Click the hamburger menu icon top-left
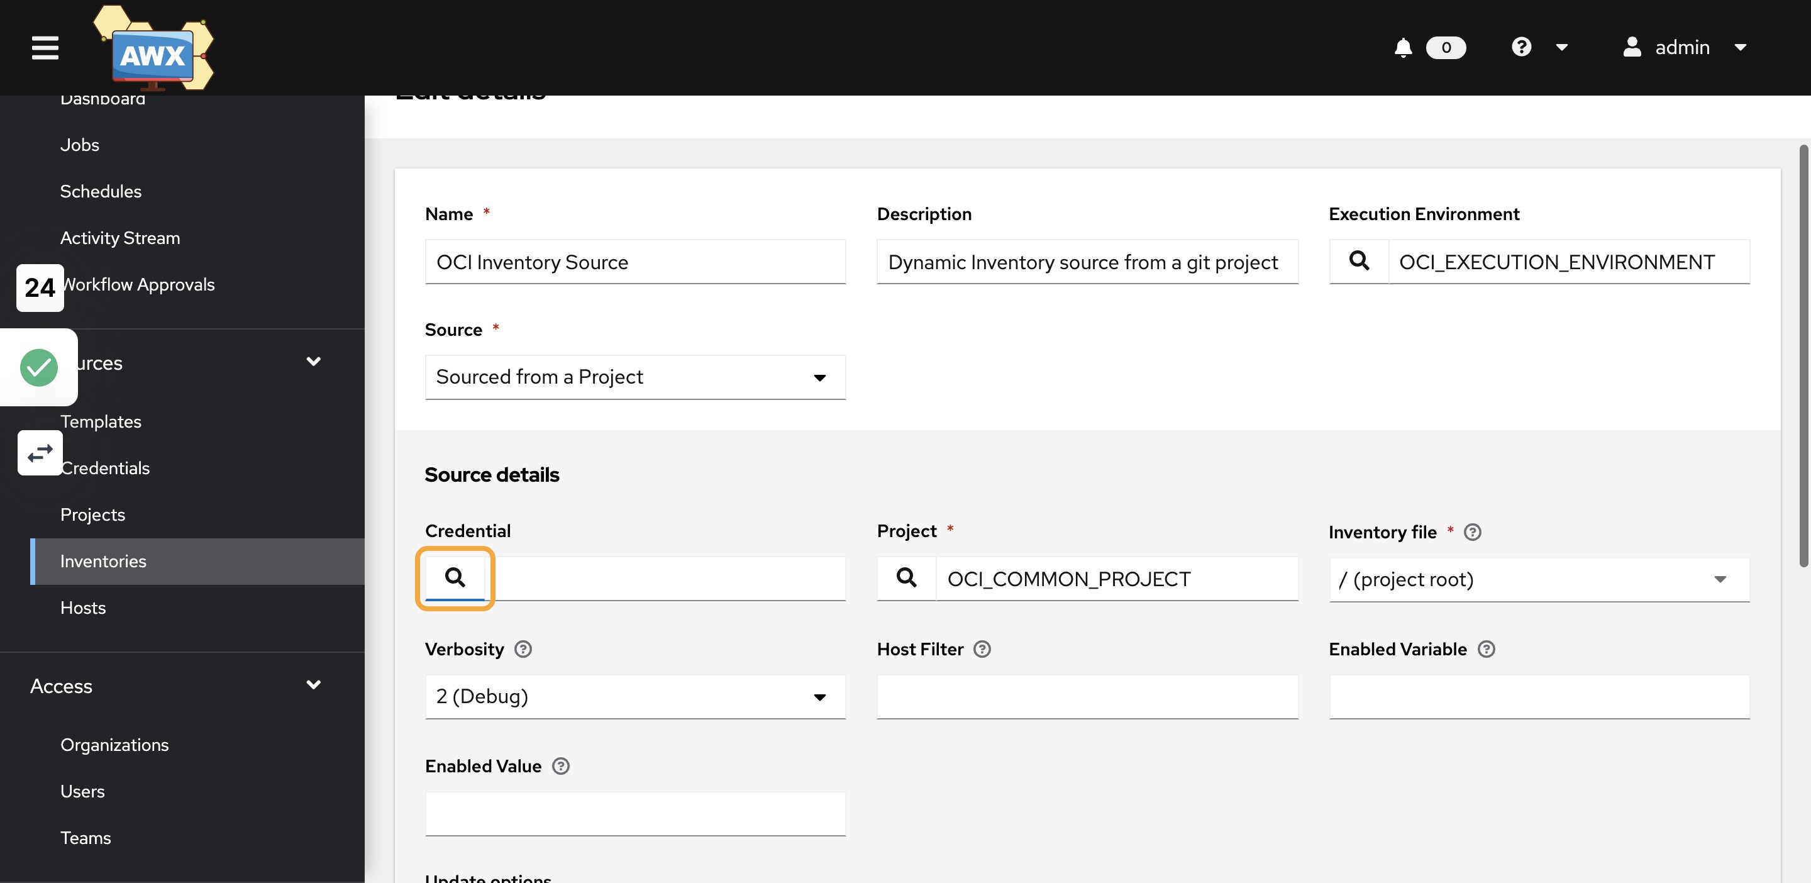 point(45,47)
